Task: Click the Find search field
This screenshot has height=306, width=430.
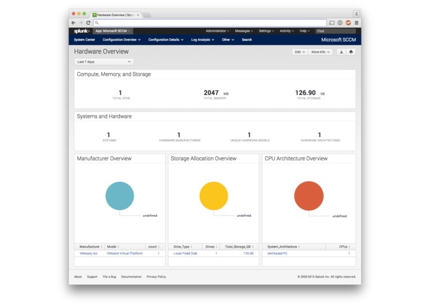Action: (336, 31)
